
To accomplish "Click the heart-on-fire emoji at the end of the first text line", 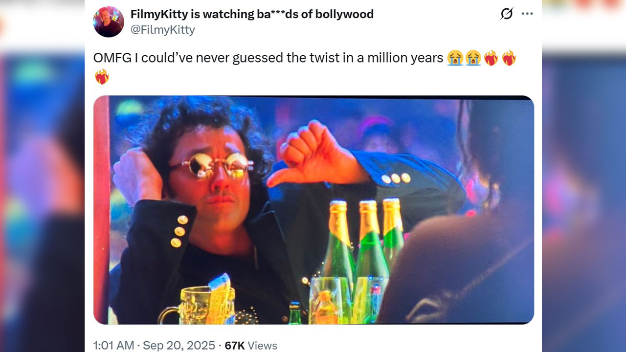I will (509, 58).
